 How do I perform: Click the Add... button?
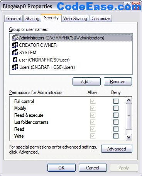(x=86, y=82)
